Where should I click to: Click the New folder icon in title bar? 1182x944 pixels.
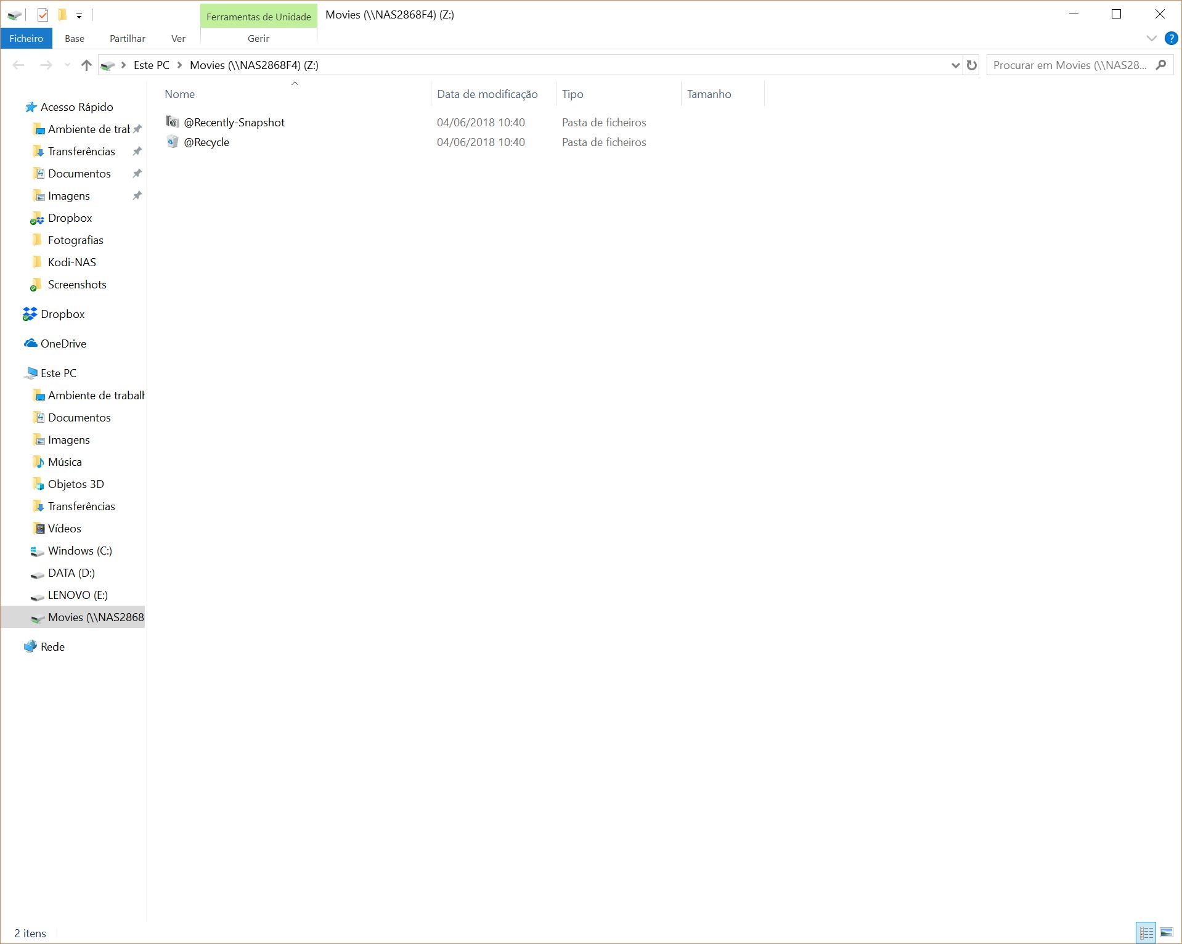click(62, 15)
